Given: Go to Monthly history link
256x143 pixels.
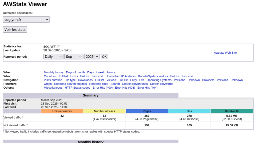Looking at the screenshot, I should click(53, 72).
